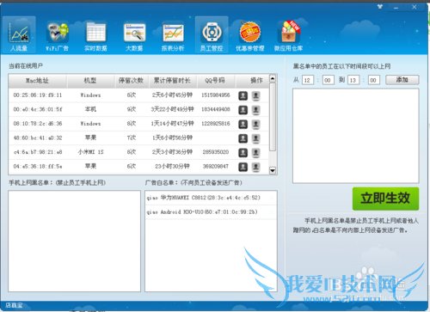This screenshot has height=312, width=430.
Task: Click the online users list scrollbar thumb
Action: 273,117
